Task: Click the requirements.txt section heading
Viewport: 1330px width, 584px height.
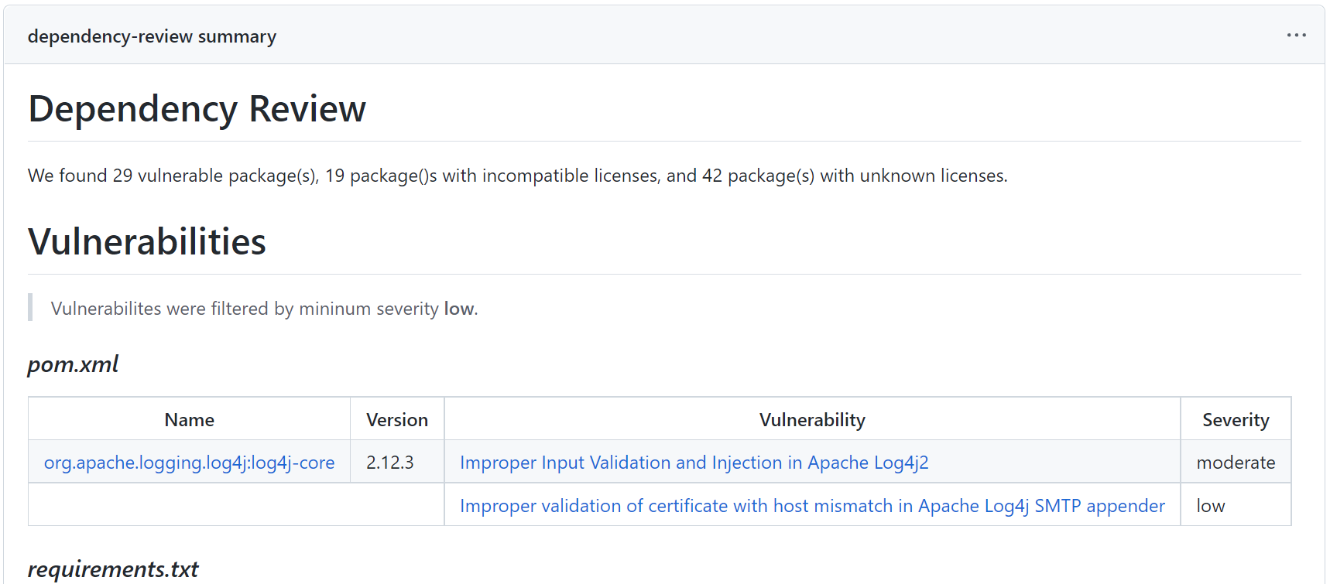Action: [x=113, y=570]
